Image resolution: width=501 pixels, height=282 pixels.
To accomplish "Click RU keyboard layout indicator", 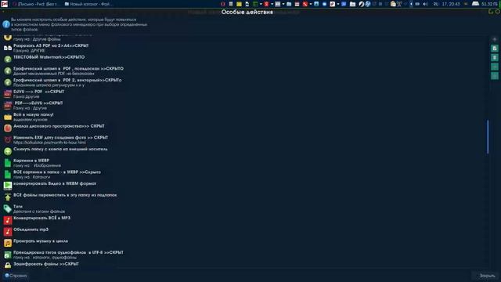I will coord(436,4).
